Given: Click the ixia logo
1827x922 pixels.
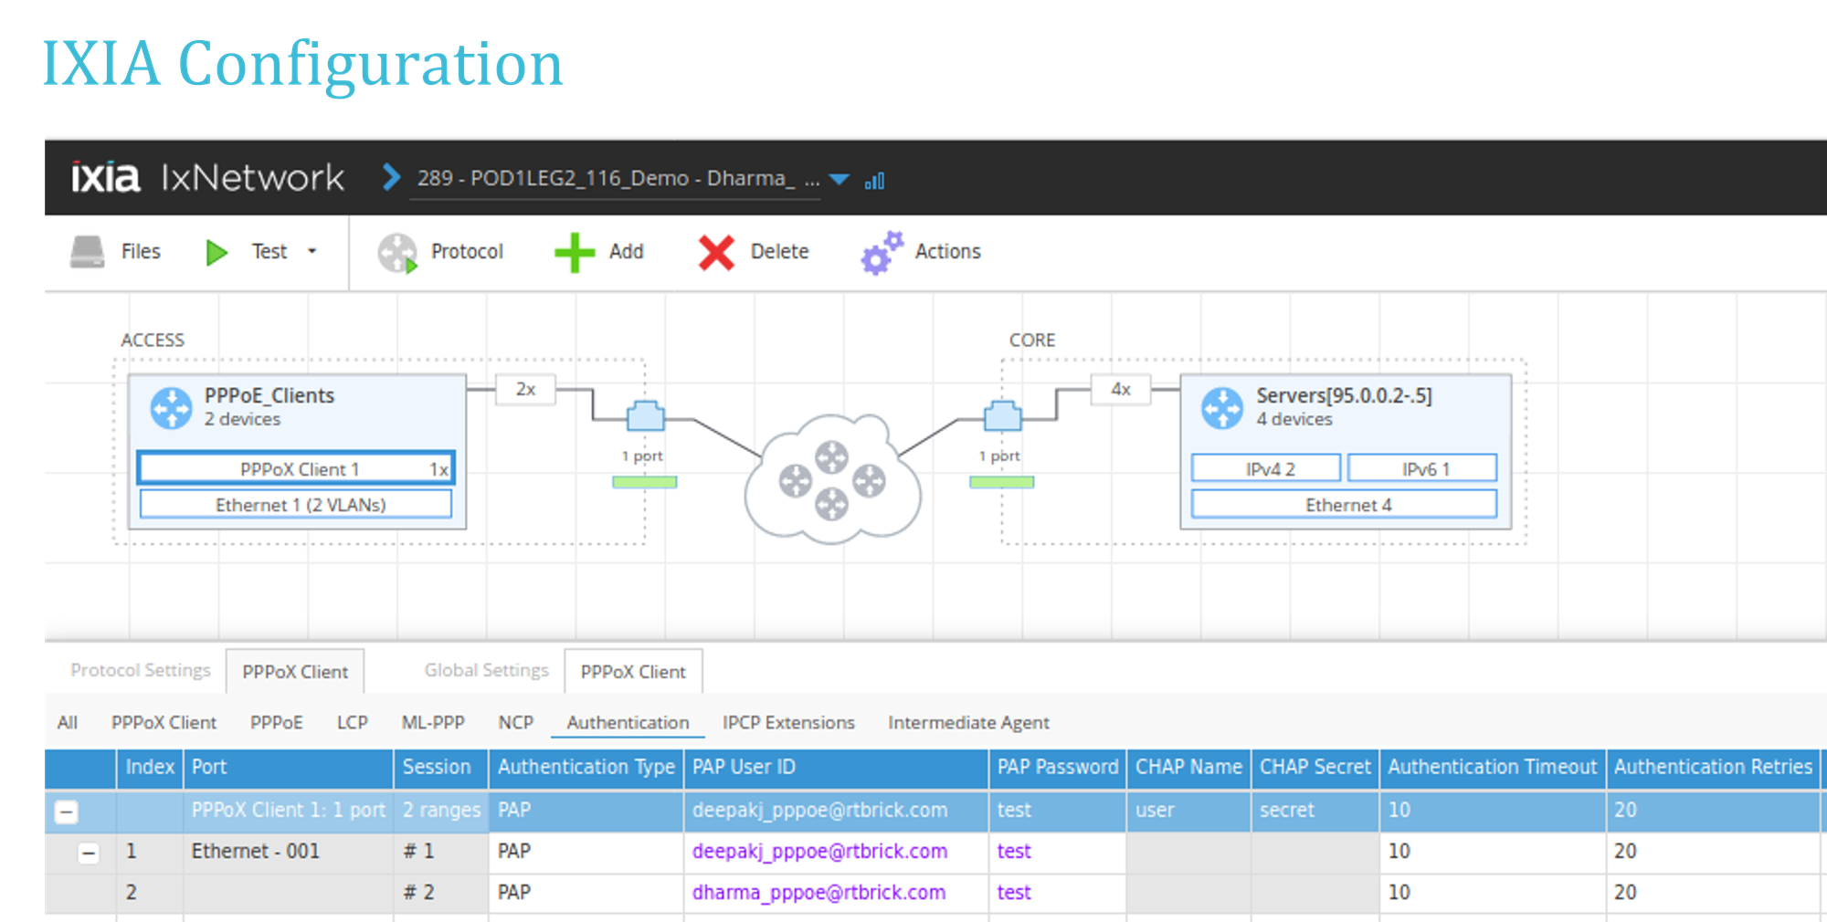Looking at the screenshot, I should [106, 177].
